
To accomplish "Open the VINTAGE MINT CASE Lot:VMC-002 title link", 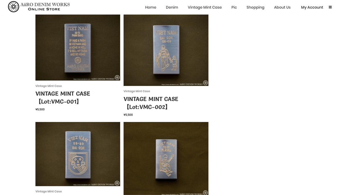I will pos(151,103).
